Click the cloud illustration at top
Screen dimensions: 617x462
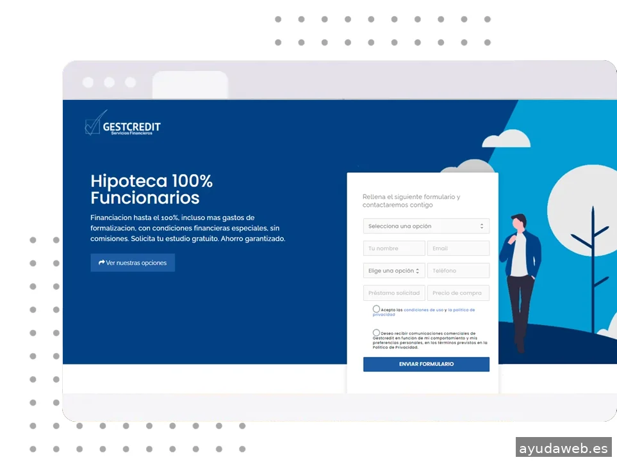(x=506, y=138)
